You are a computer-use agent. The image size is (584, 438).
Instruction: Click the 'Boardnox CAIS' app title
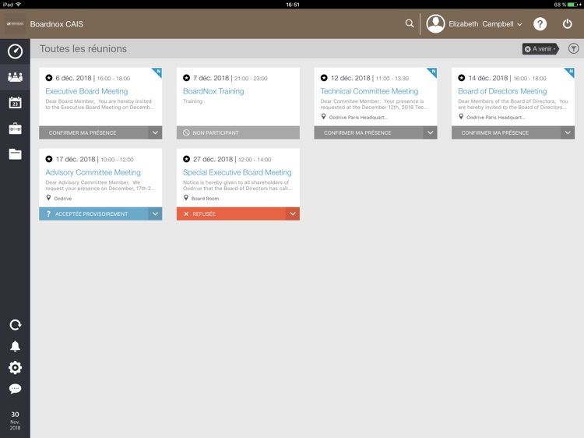[57, 24]
